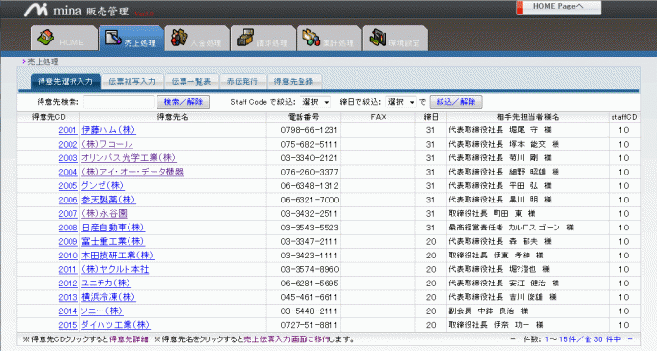The image size is (657, 351).
Task: Click the 売上処理 notepad icon
Action: pos(113,38)
